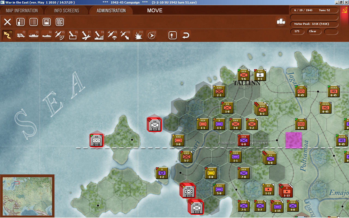Select the F10 air transfer mode icon

[125, 35]
